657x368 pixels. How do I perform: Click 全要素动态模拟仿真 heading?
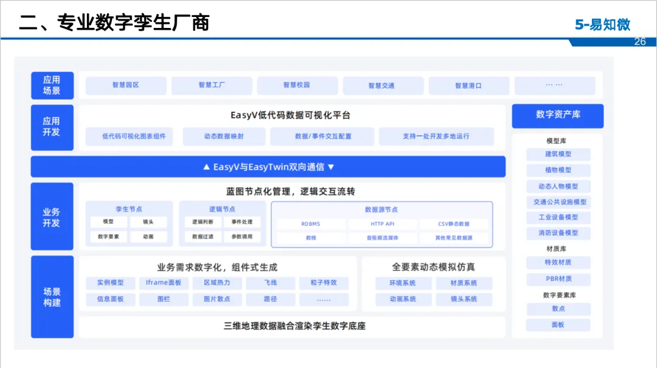point(433,267)
